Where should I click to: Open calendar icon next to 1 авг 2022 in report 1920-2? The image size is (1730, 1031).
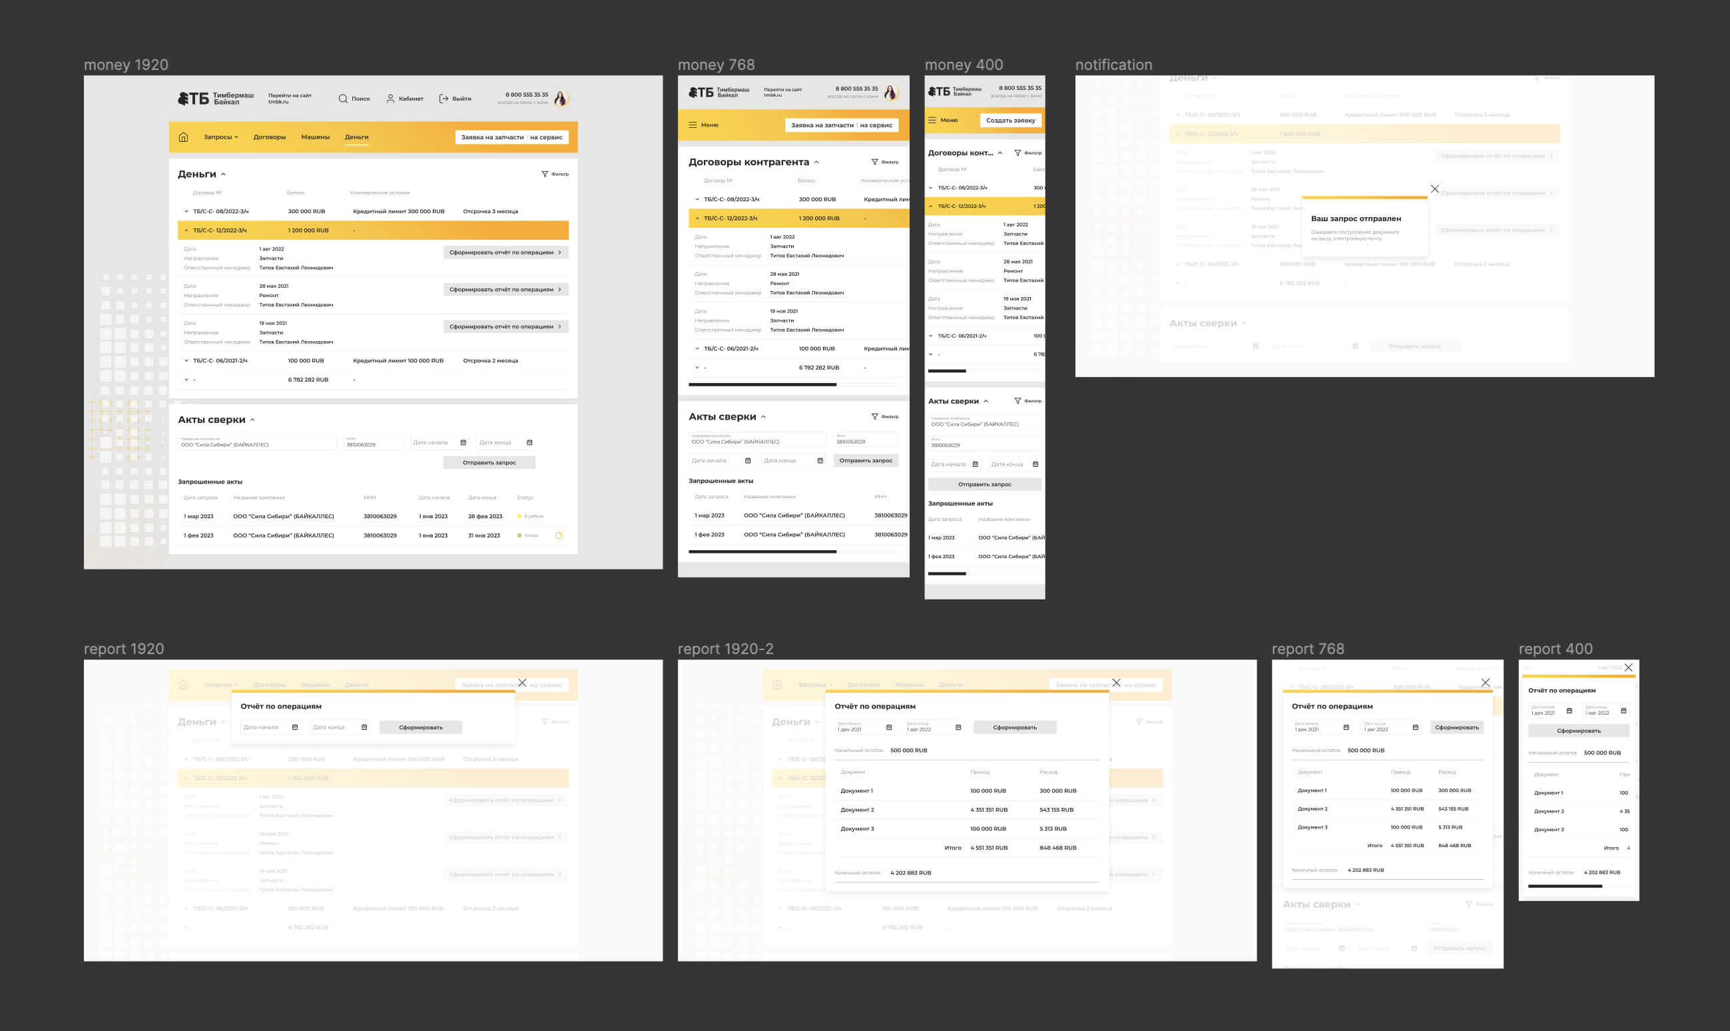pyautogui.click(x=958, y=727)
